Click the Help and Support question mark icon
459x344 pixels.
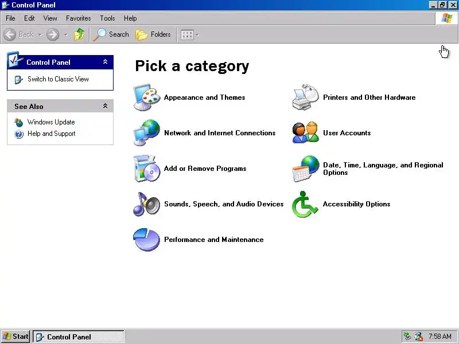[19, 134]
